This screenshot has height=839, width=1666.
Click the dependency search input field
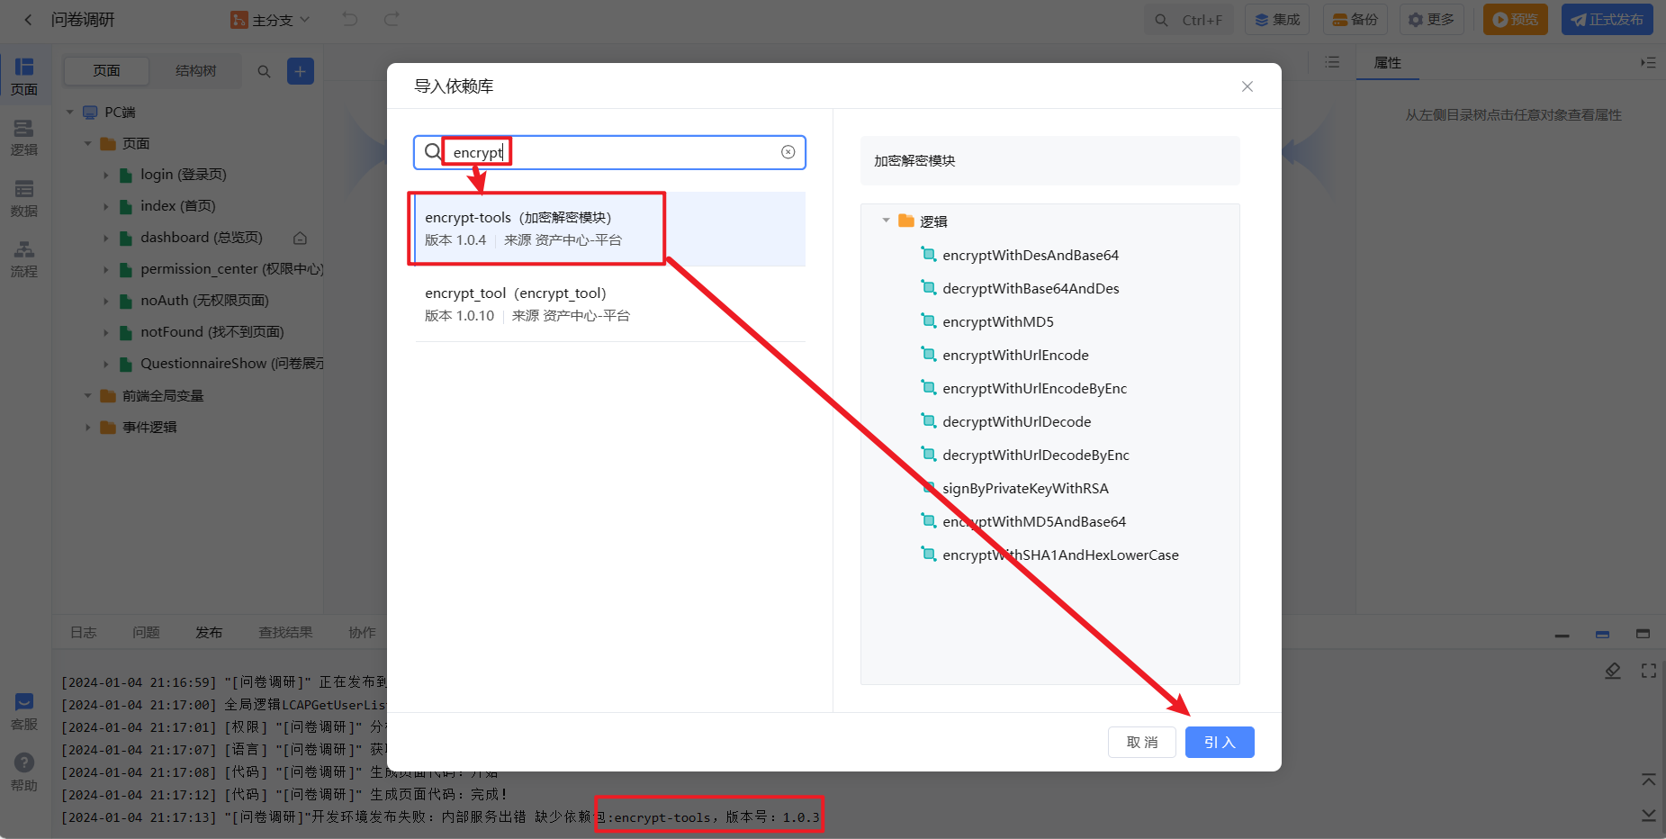coord(609,152)
